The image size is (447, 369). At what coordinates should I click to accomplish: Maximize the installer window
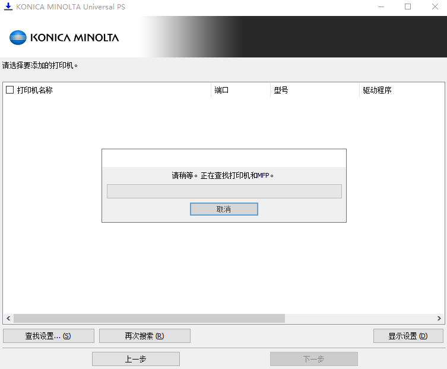[408, 7]
